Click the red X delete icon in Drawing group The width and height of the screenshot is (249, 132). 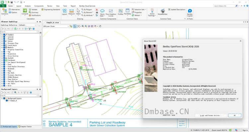pyautogui.click(x=97, y=10)
